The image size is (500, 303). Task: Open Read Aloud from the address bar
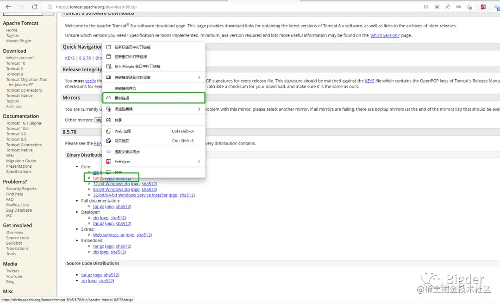point(448,6)
